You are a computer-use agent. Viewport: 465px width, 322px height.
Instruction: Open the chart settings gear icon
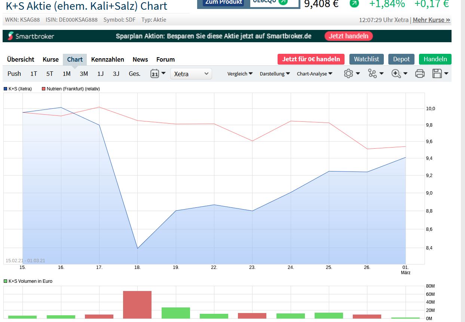[348, 74]
